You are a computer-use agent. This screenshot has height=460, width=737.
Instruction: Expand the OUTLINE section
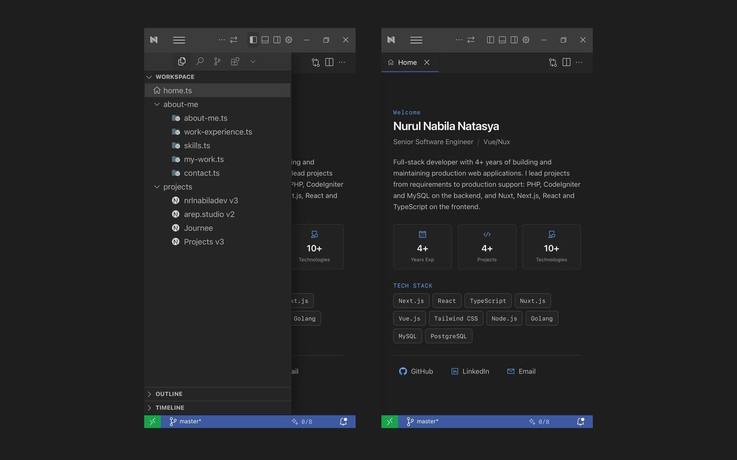click(217, 394)
